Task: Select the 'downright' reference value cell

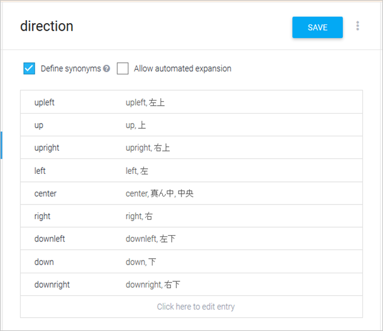Action: 52,284
